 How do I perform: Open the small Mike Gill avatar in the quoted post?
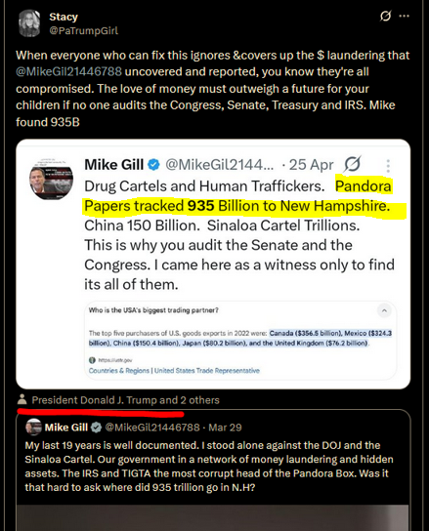(x=33, y=427)
